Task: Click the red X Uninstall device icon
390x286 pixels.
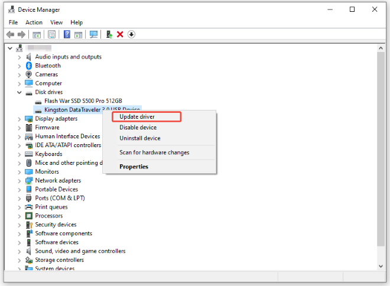Action: coord(120,34)
